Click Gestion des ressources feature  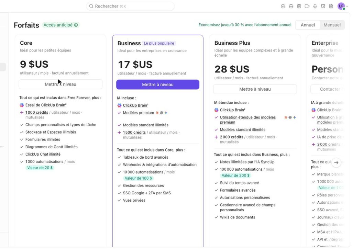tap(143, 186)
